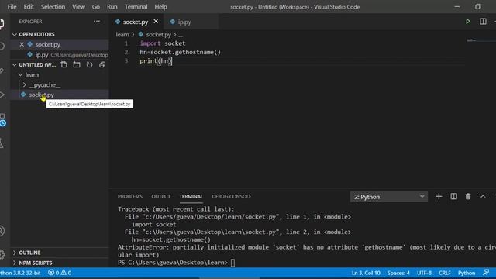Change indentation via Spaces: 4
496x279 pixels.
pos(398,273)
